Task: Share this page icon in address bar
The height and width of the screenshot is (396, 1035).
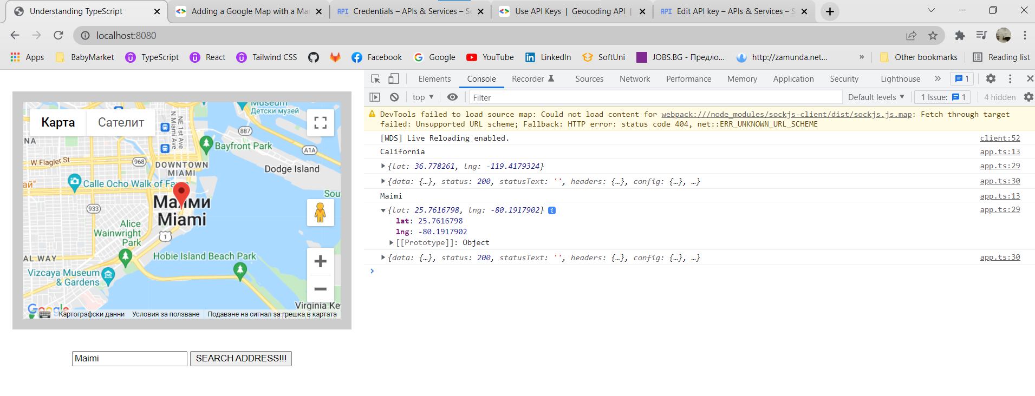Action: click(911, 36)
